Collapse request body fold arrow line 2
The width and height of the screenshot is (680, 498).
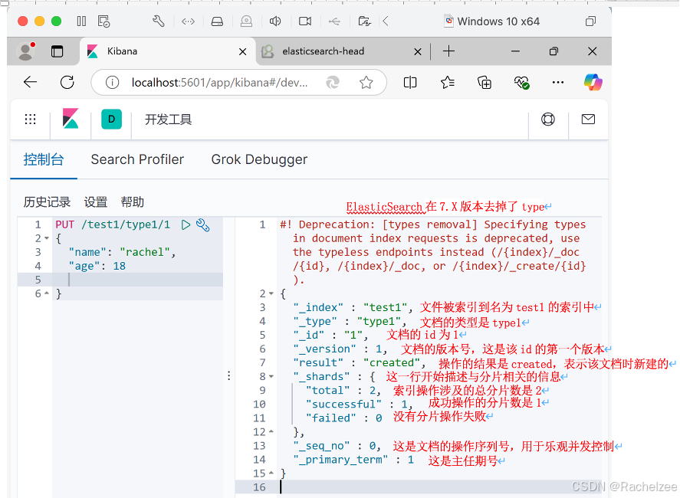[x=47, y=238]
